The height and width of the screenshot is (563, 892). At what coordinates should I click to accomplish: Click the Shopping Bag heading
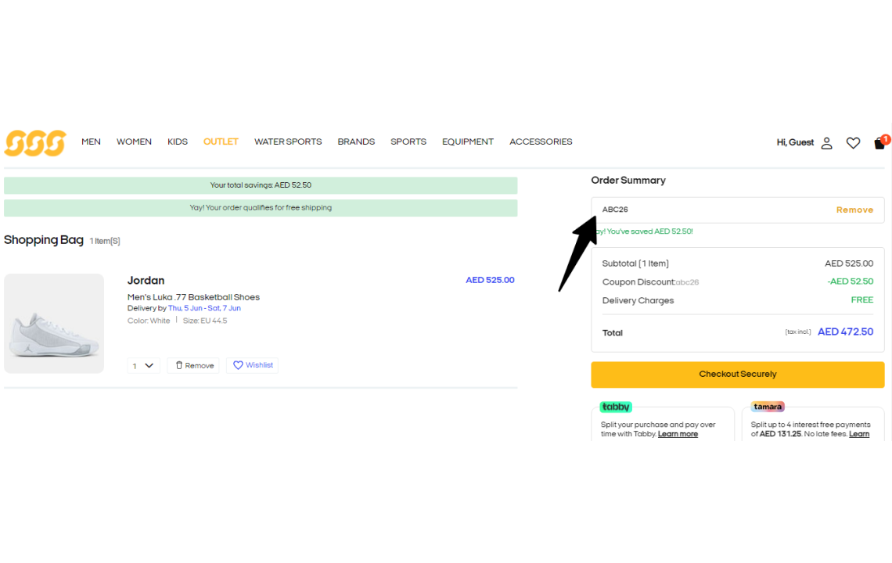point(44,240)
